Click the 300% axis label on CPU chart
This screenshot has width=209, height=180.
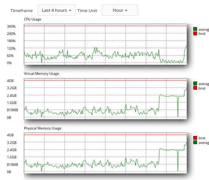point(11,27)
